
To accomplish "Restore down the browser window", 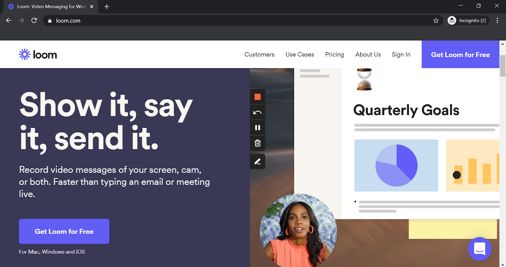I will click(x=479, y=6).
